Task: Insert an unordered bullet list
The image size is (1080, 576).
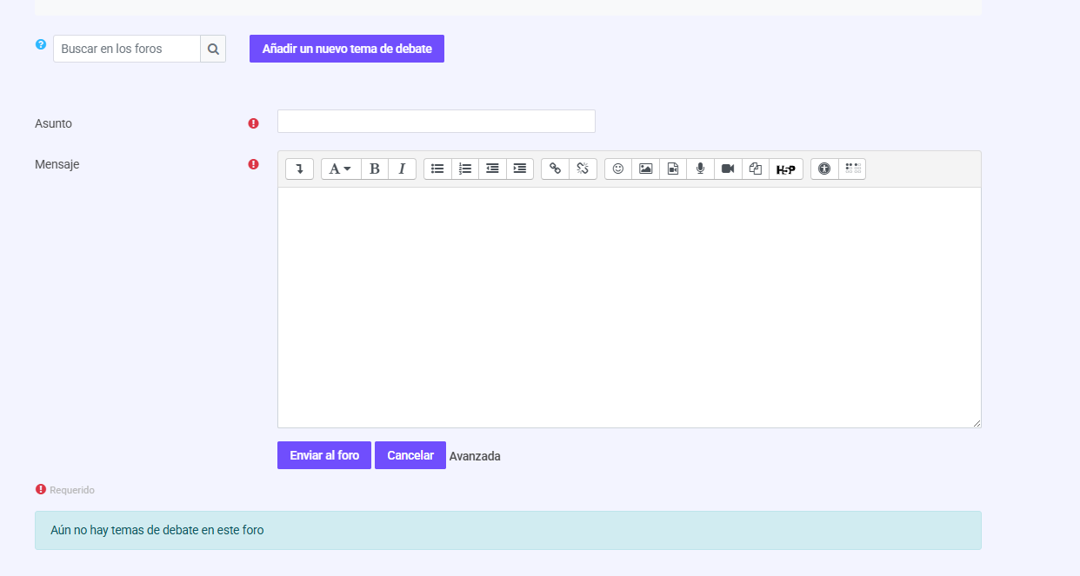Action: click(x=437, y=169)
